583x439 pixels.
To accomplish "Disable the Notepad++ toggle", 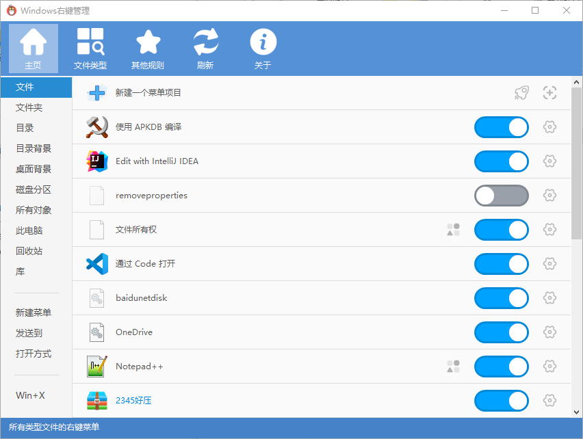I will [502, 367].
